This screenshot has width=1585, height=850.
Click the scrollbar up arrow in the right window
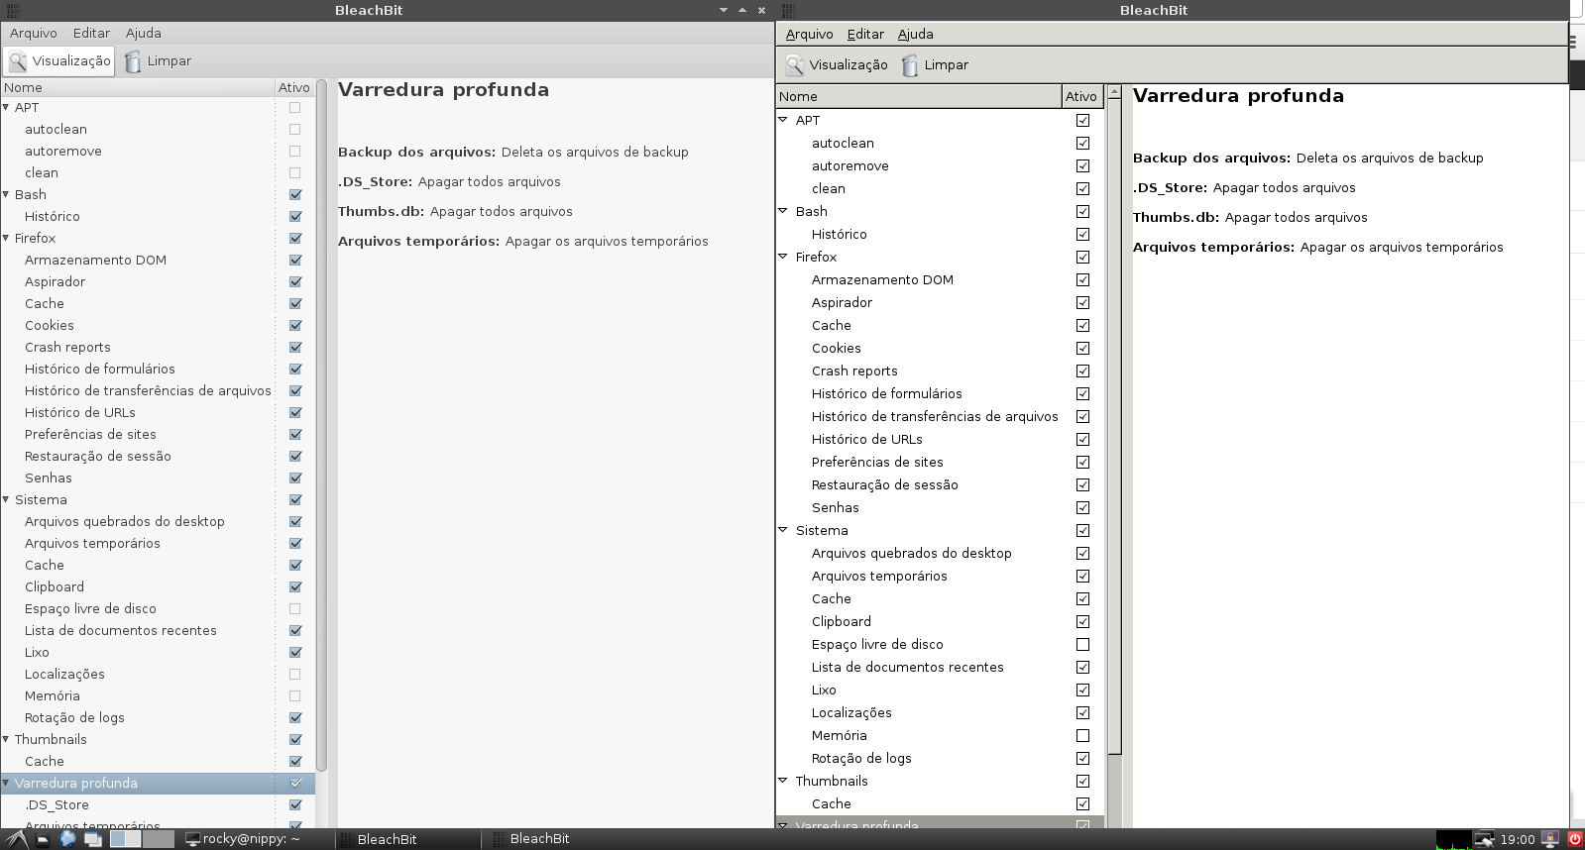click(x=1114, y=92)
